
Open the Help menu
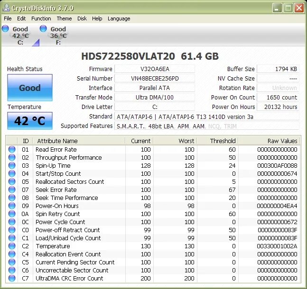click(97, 18)
